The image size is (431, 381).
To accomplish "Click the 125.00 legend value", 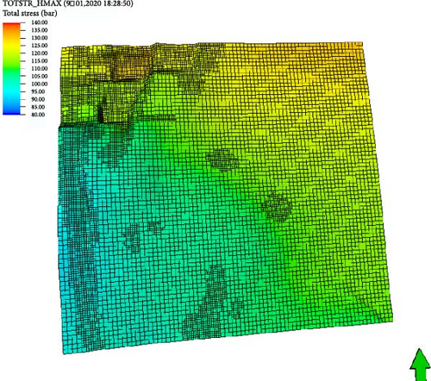I will coord(40,46).
